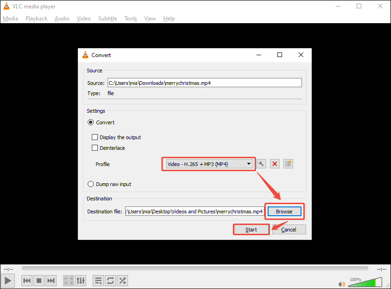391x289 pixels.
Task: Click the Destination file field
Action: point(194,212)
